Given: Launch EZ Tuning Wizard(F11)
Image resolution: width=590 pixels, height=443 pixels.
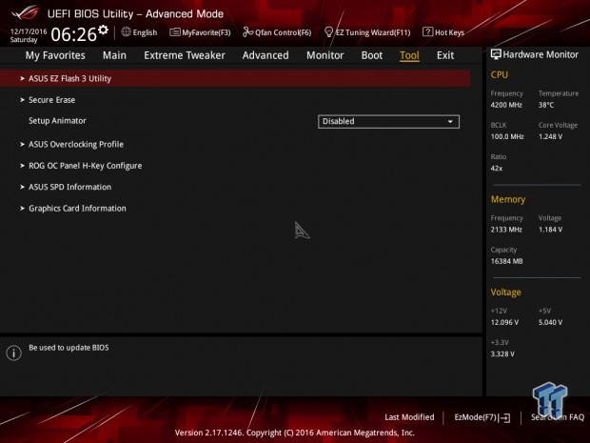Looking at the screenshot, I should click(367, 32).
